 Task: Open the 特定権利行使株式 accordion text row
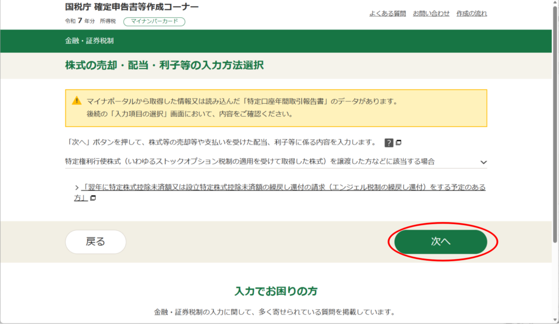click(249, 161)
